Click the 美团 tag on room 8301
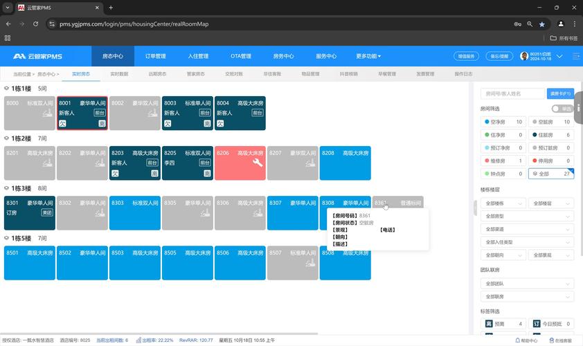 [47, 212]
